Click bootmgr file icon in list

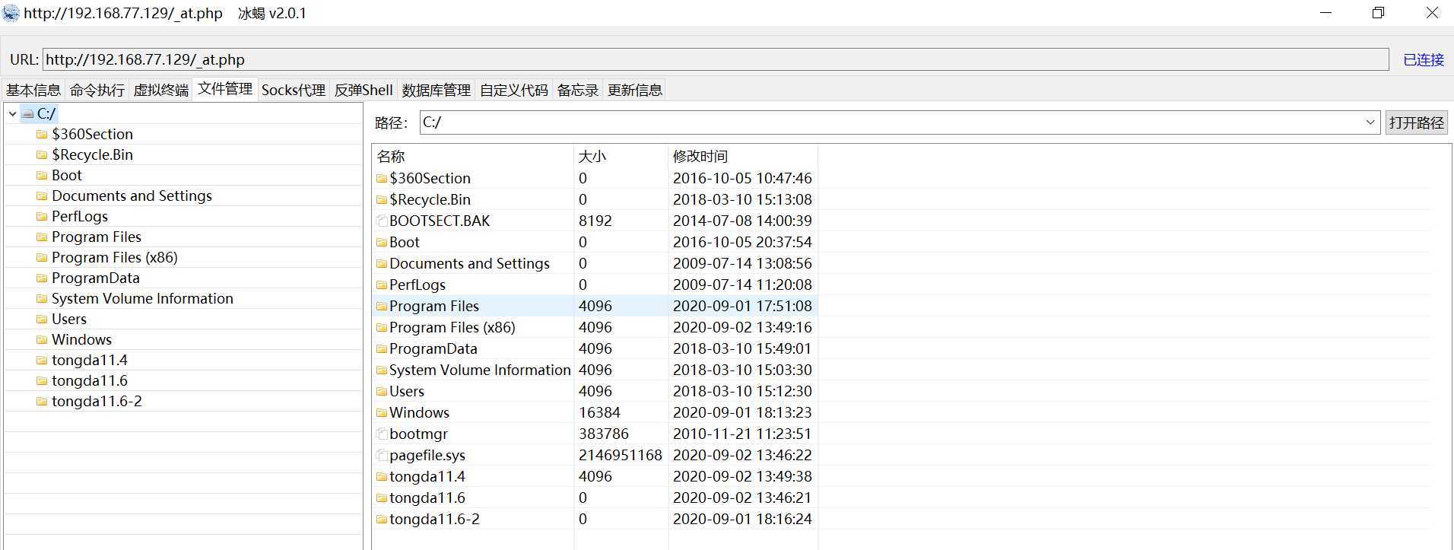(x=382, y=434)
